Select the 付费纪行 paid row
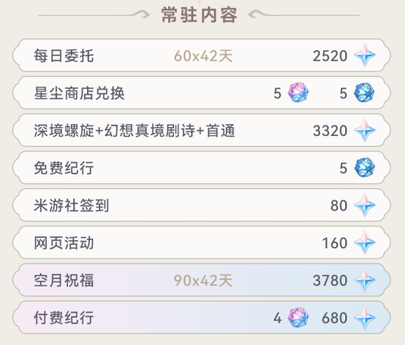Viewport: 405px width, 345px height. tap(201, 318)
